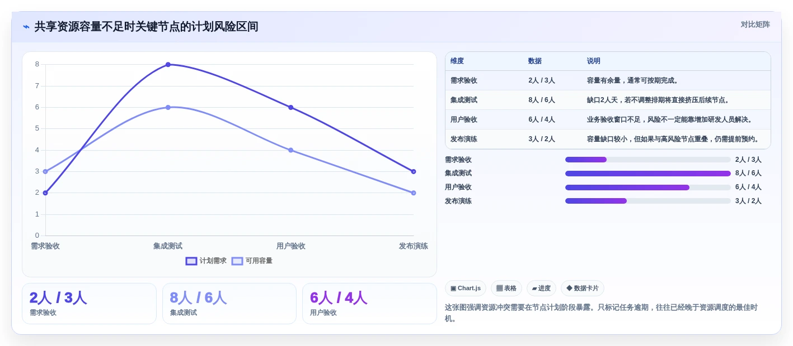Click the chart title heading text
Viewport: 793px width, 346px height.
pos(147,27)
